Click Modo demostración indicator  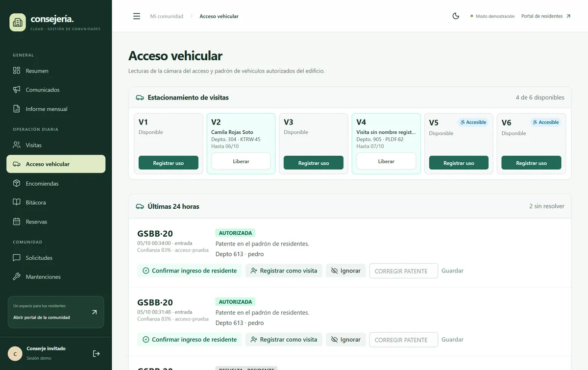[492, 16]
